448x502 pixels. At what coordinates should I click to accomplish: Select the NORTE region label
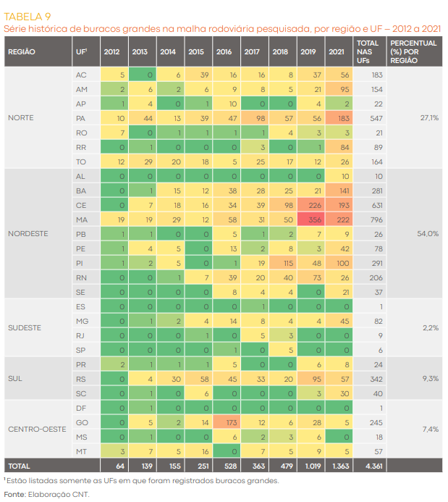(21, 117)
